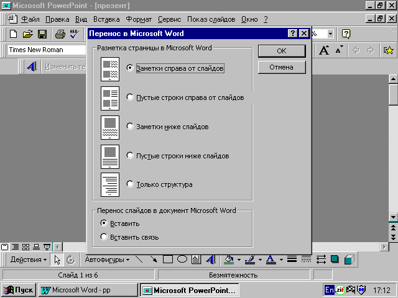Viewport: 398px width, 298px height.
Task: Open line color dropdown arrow
Action: 260,260
